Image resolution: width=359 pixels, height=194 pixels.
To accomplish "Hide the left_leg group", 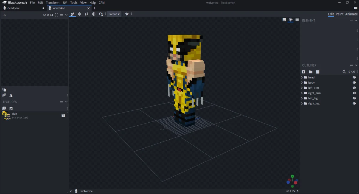I will (x=354, y=98).
